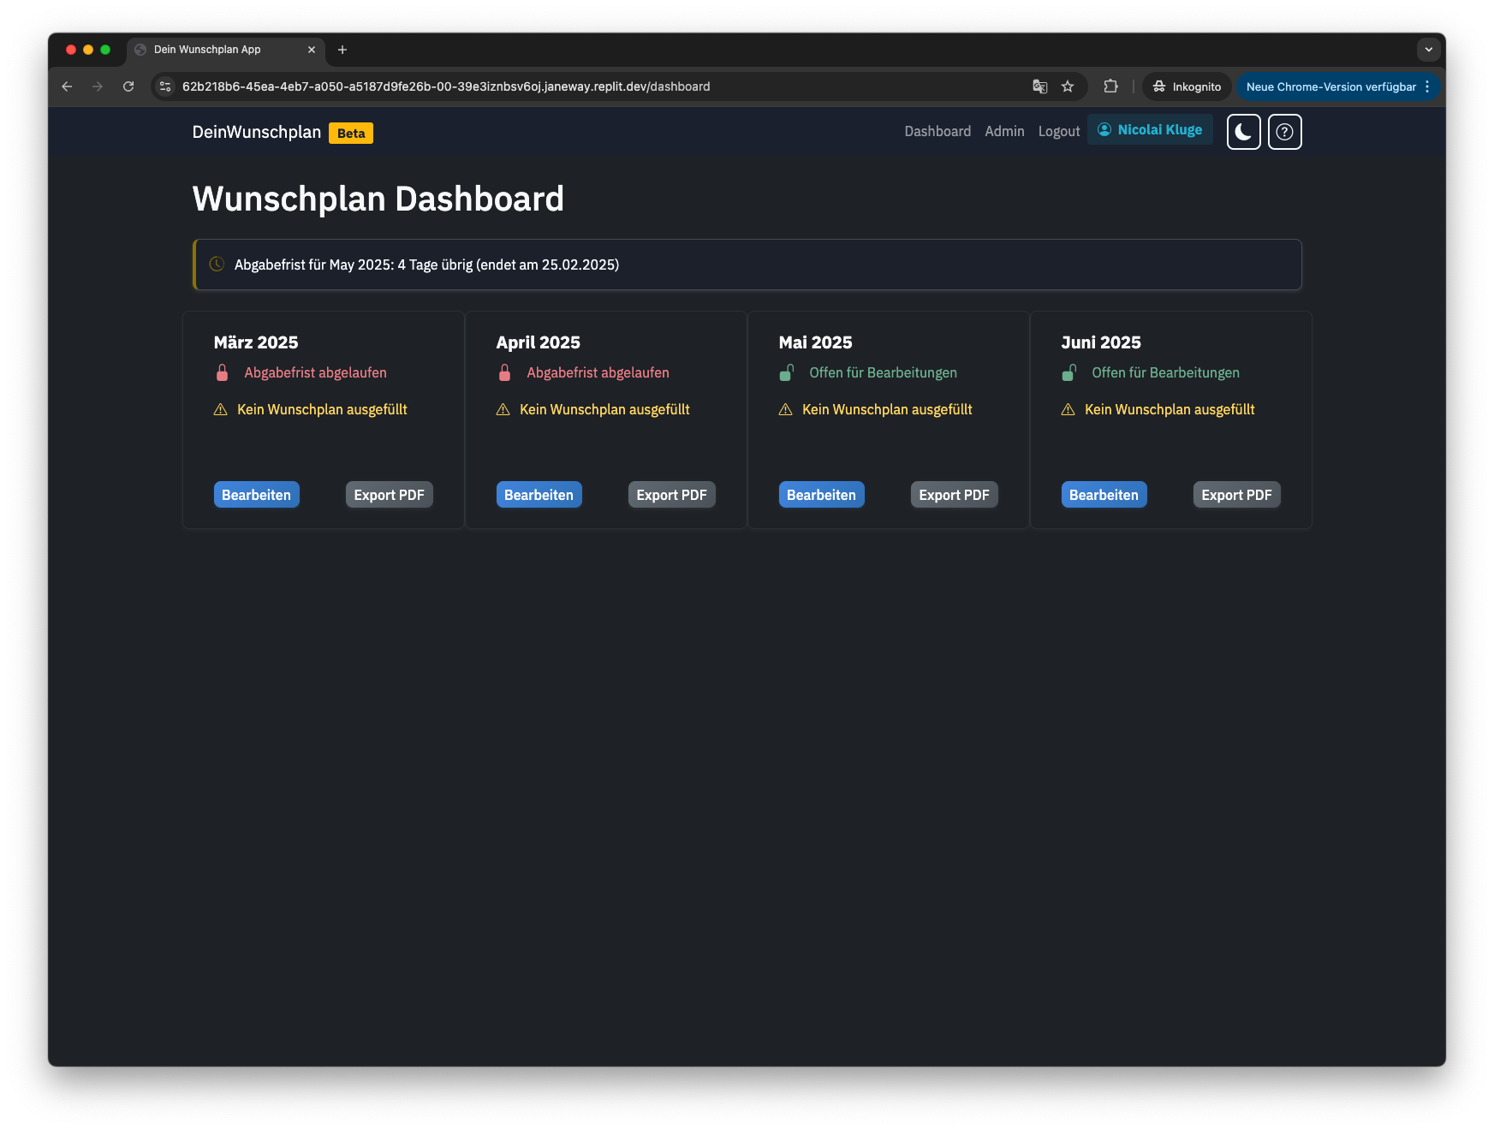Open help via the question mark icon

pos(1285,132)
